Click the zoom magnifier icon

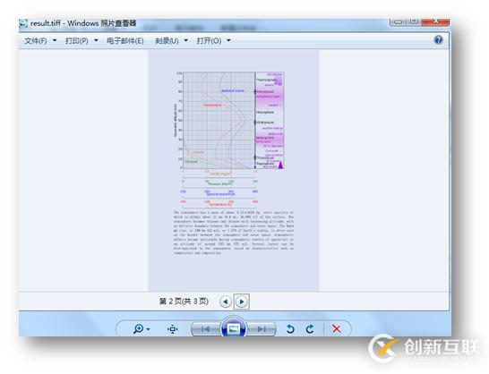click(x=138, y=328)
